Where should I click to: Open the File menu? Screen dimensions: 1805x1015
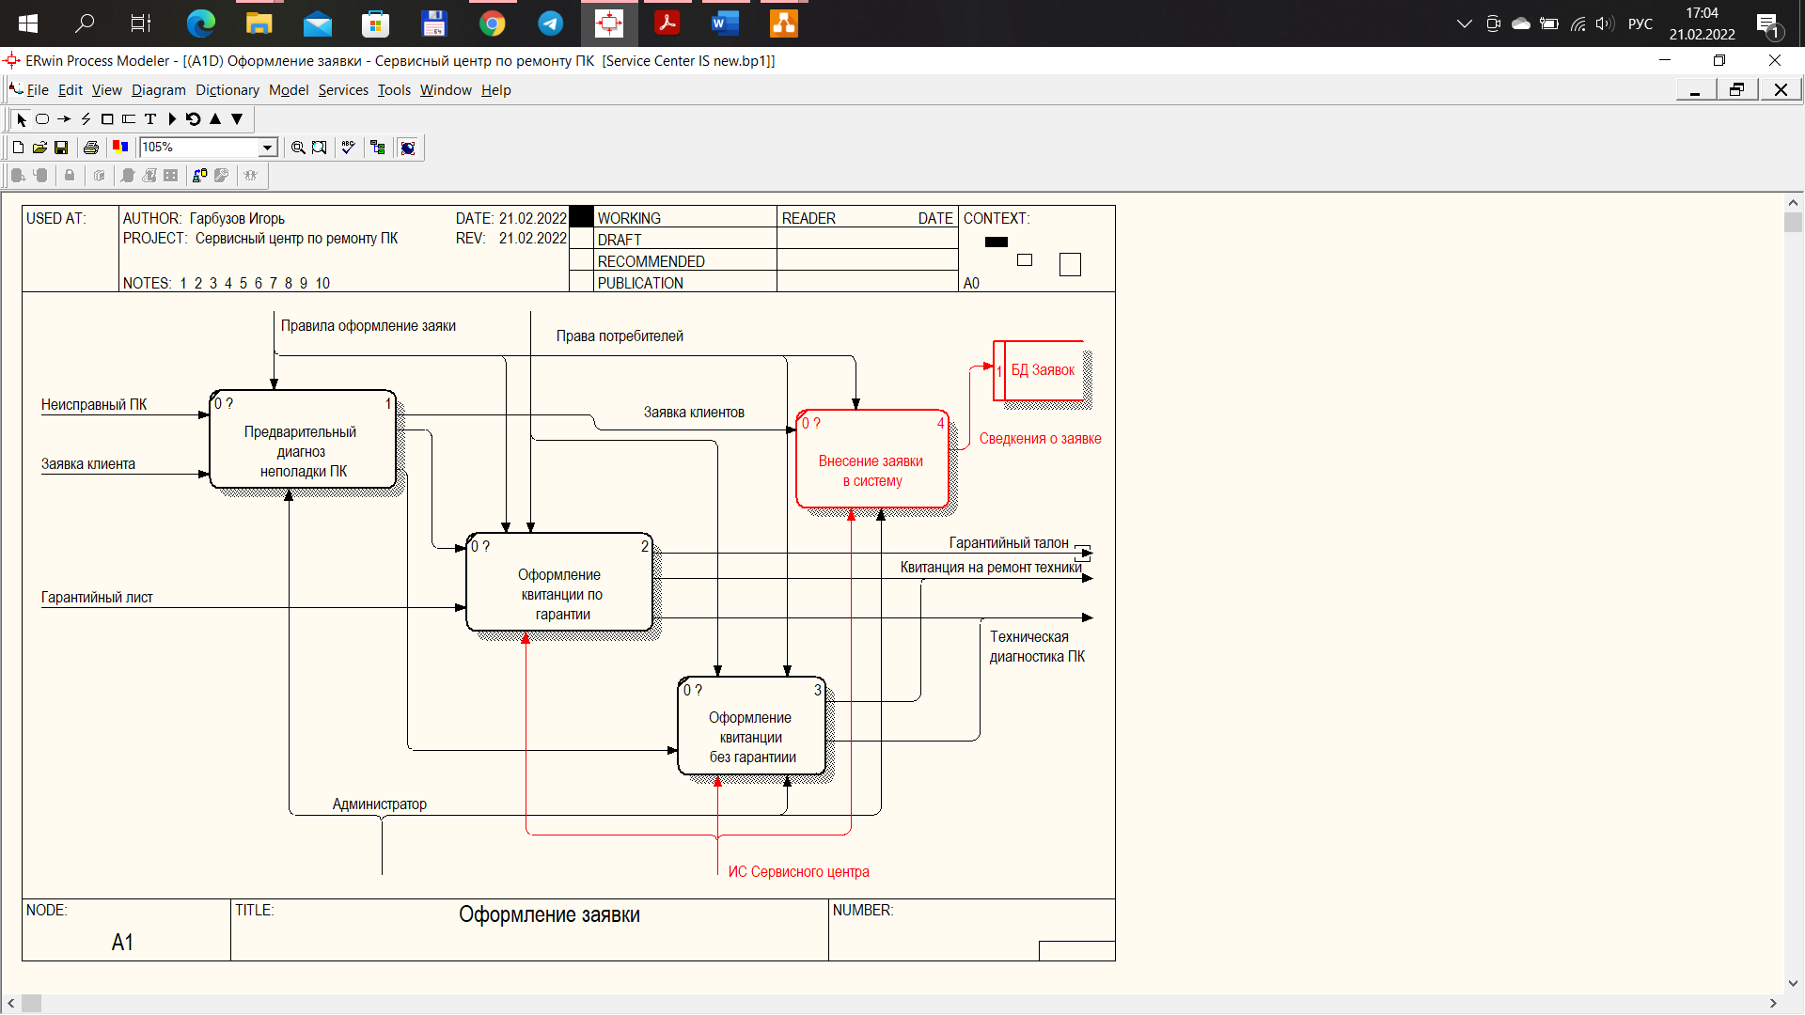pos(38,90)
